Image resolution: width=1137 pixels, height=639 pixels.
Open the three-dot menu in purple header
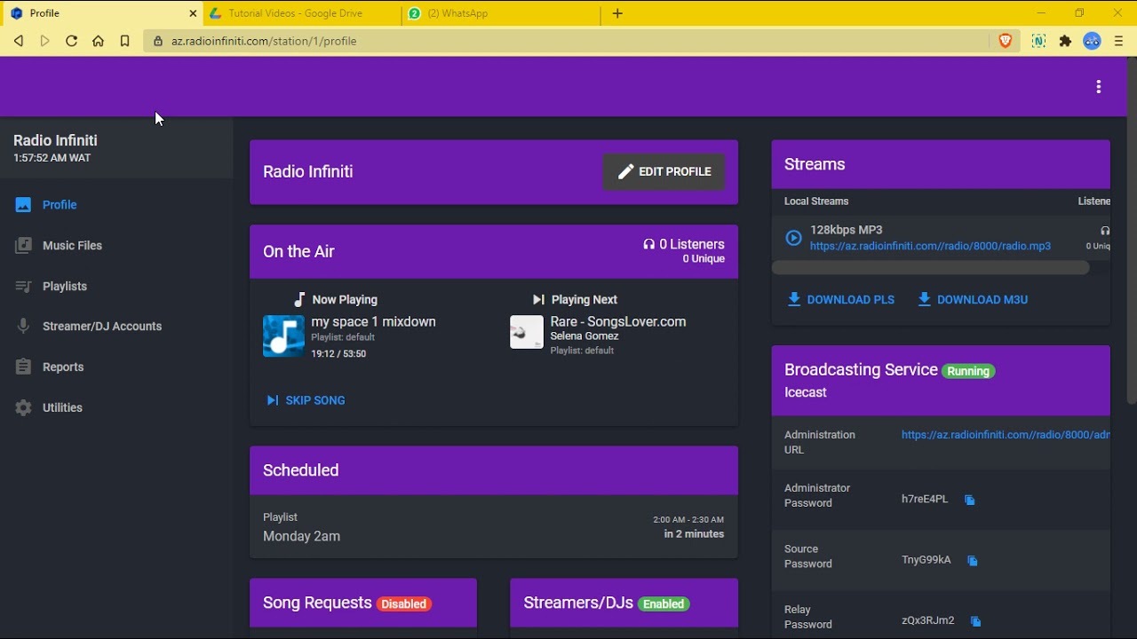1099,87
